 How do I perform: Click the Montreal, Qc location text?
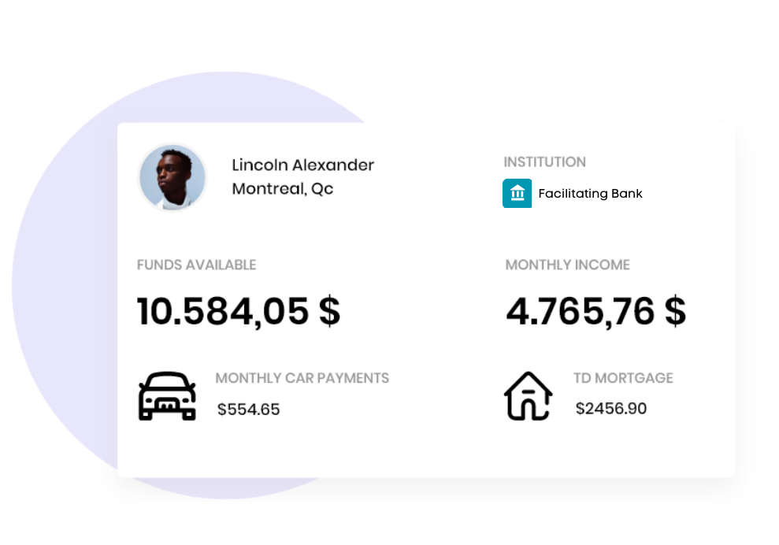(x=282, y=189)
